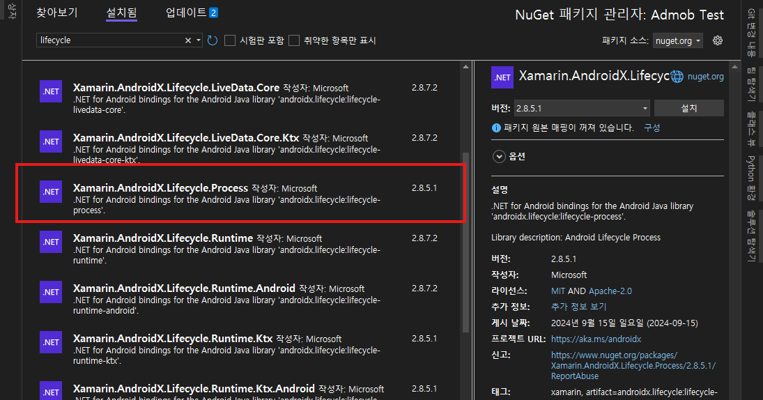Open 클래스 뷰 side tab
Screen dimensions: 763x400
click(751, 128)
